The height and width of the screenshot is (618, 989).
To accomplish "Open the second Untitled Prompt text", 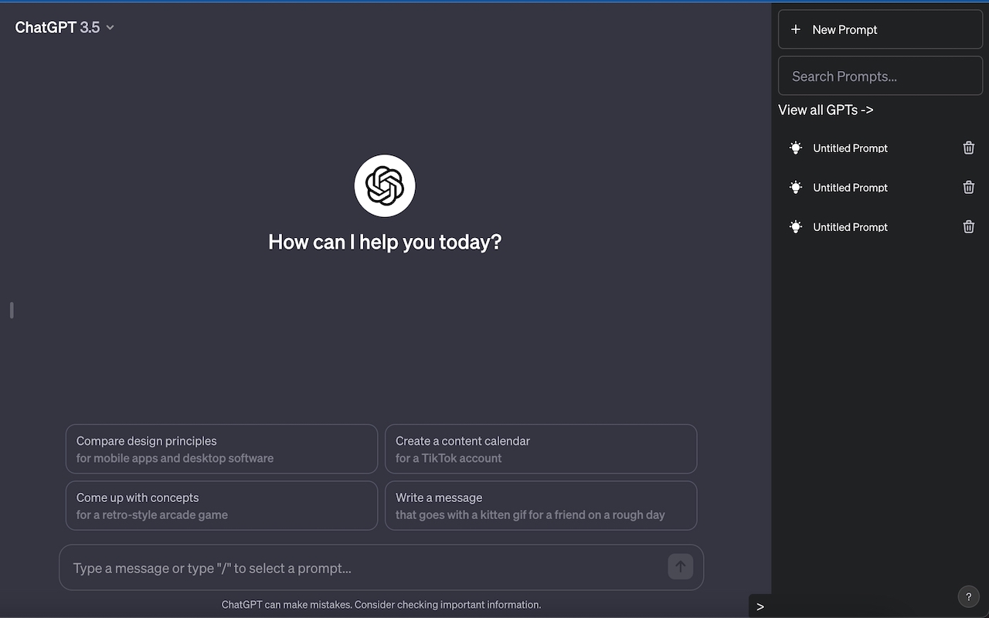I will [x=850, y=188].
